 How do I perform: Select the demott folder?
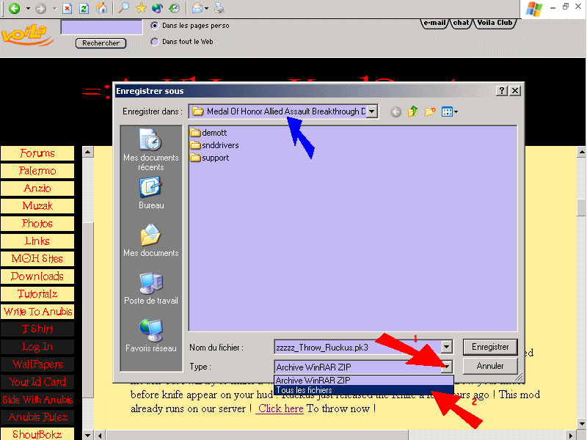coord(208,133)
